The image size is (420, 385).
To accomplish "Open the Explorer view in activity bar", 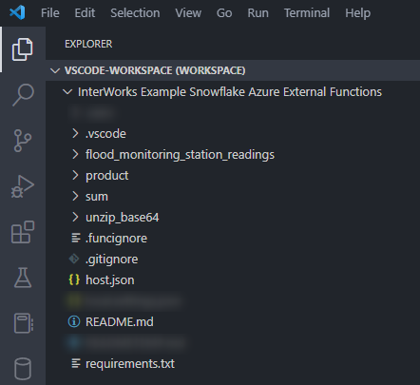I will [x=22, y=49].
